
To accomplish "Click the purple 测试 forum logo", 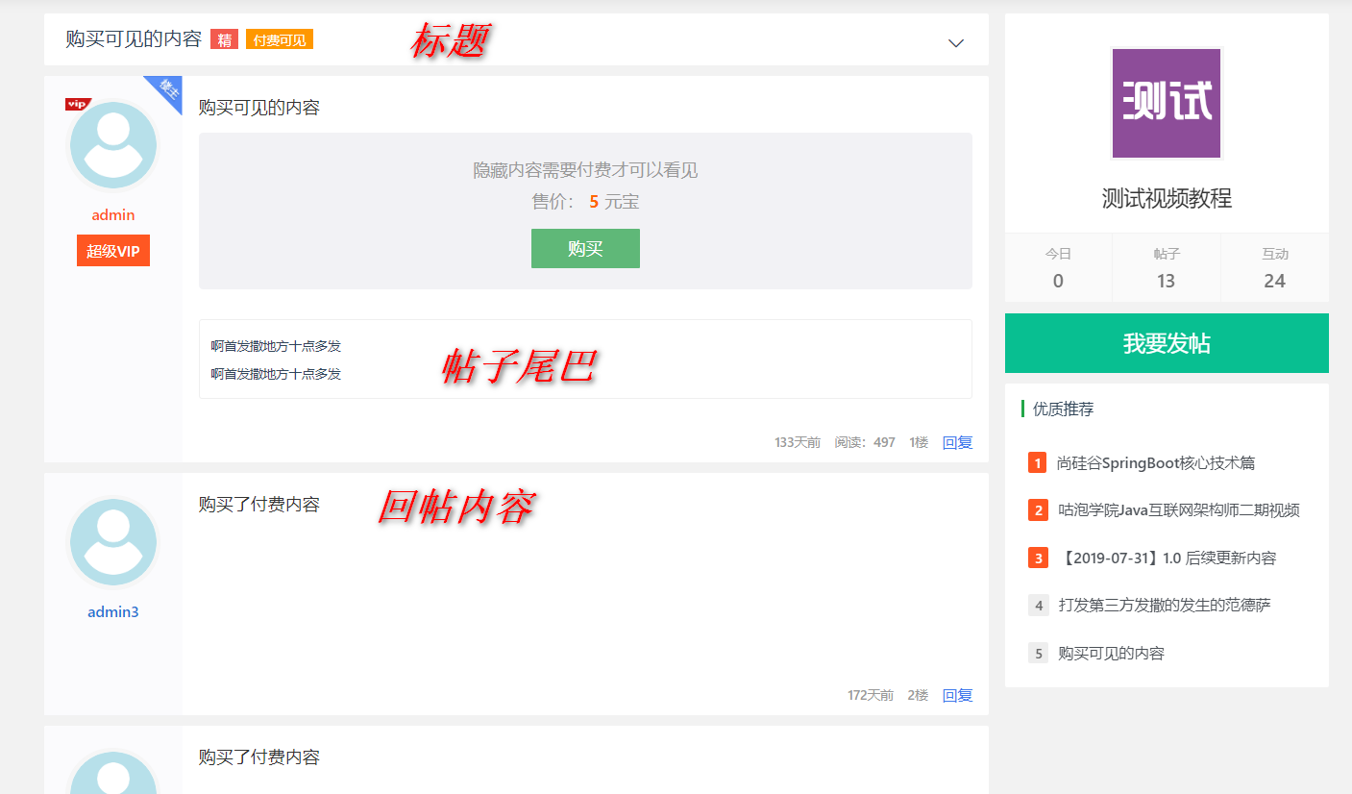I will click(x=1166, y=104).
